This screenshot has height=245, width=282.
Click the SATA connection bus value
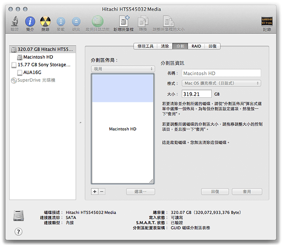point(71,218)
